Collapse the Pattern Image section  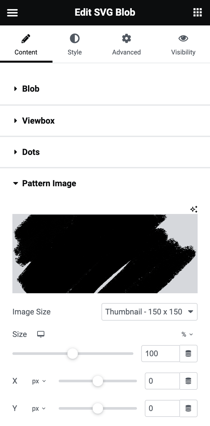(x=49, y=183)
